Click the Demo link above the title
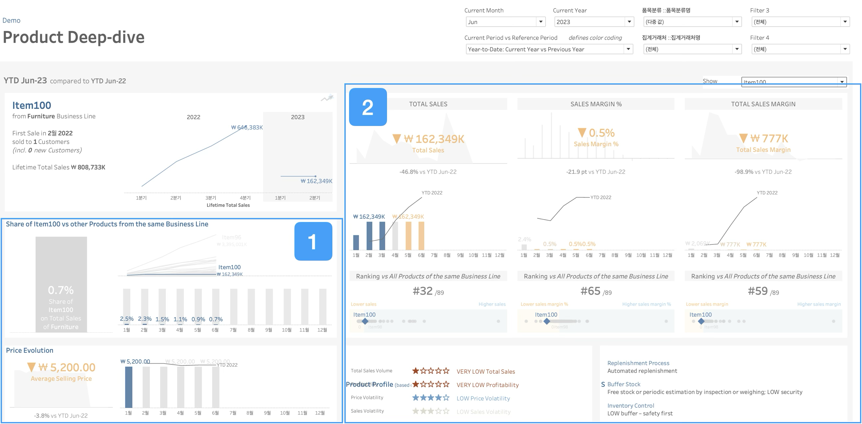The height and width of the screenshot is (424, 862). coord(11,20)
